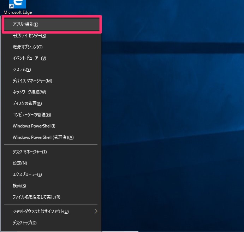This screenshot has width=244, height=232.
Task: Open デバイス マネージャー(M)
Action: (x=51, y=81)
